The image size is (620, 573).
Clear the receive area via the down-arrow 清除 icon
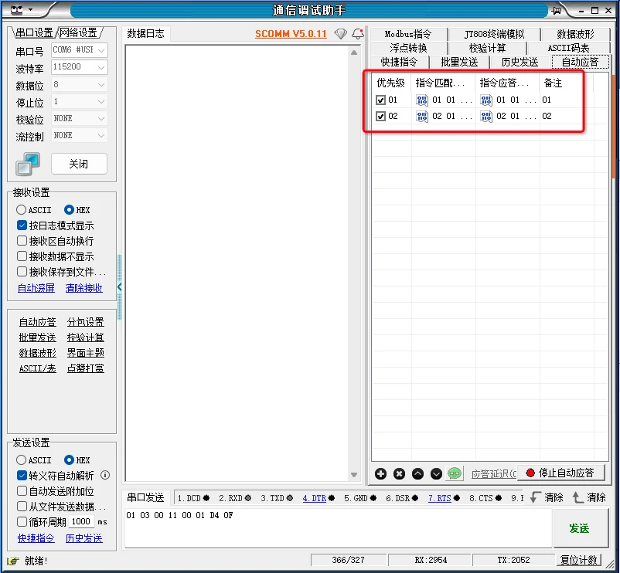tap(550, 498)
